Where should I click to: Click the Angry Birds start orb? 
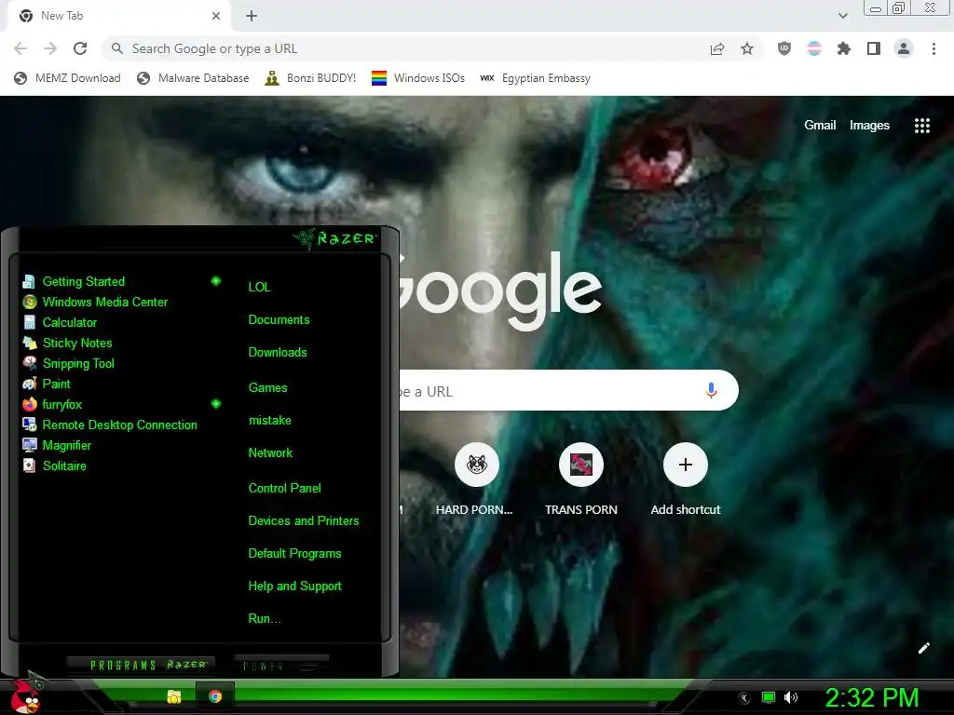point(25,696)
